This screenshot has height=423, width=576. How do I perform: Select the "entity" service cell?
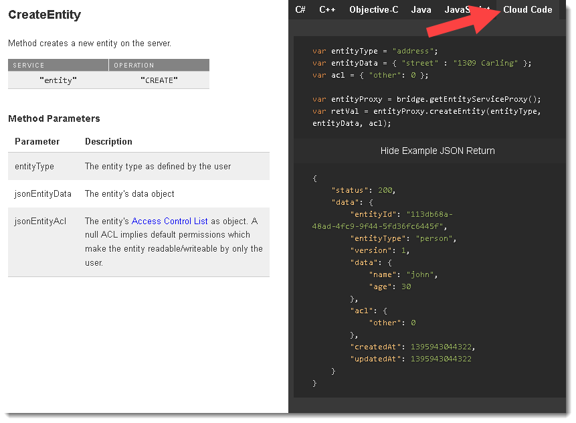pos(58,80)
